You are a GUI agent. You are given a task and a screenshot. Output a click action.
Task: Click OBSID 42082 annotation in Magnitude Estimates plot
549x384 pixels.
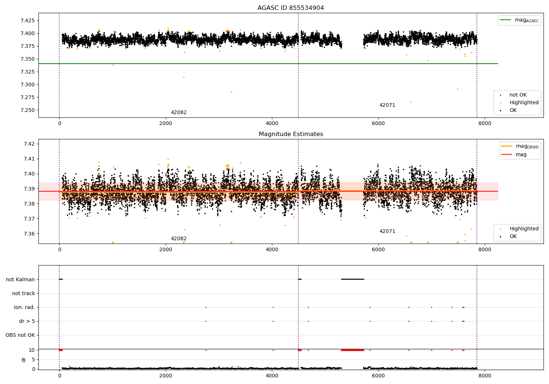pos(179,239)
